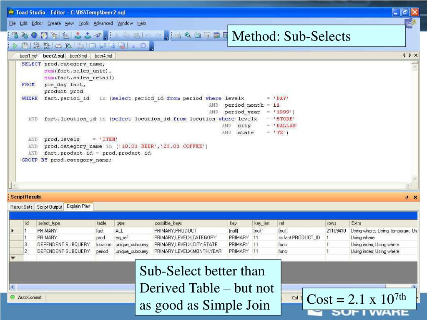Screen dimensions: 427x320
Task: Click the magnifier Find icon in top toolbar
Action: pyautogui.click(x=188, y=35)
